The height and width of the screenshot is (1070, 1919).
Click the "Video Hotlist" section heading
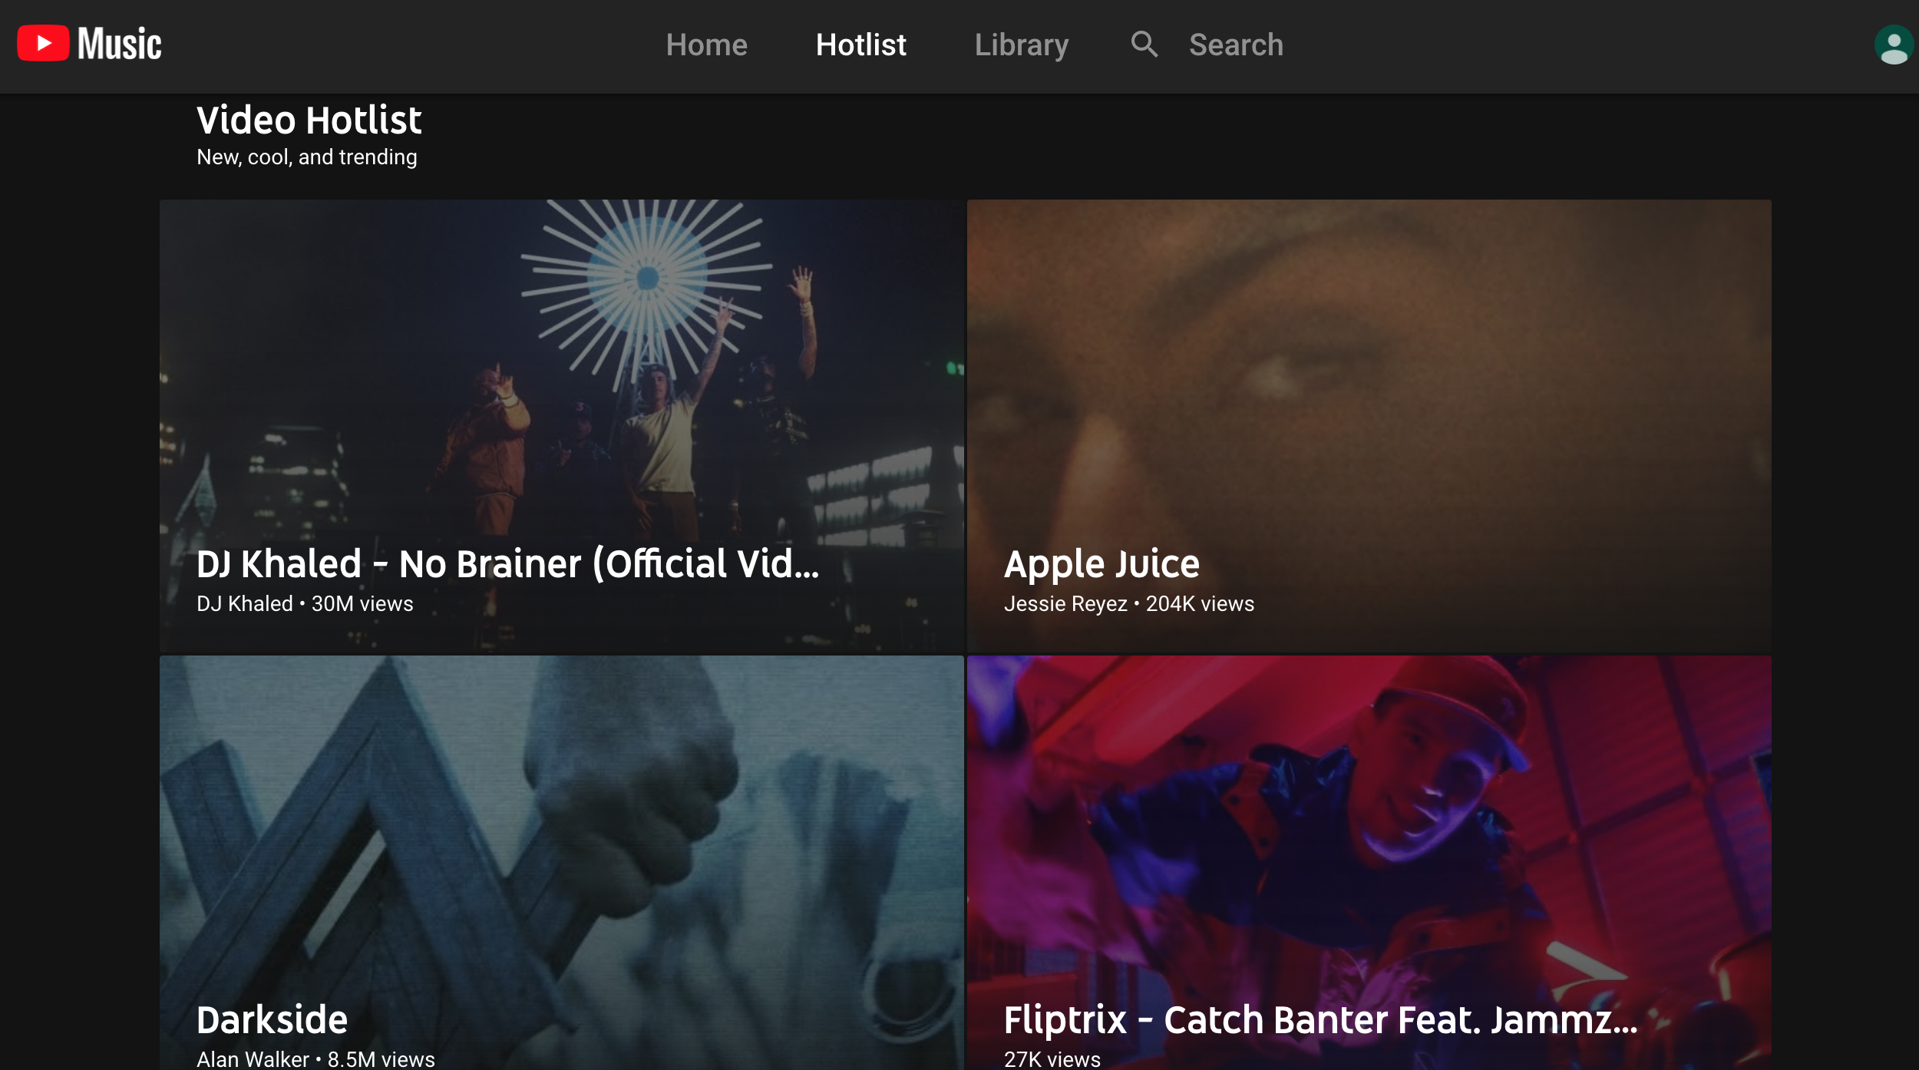[x=309, y=121]
